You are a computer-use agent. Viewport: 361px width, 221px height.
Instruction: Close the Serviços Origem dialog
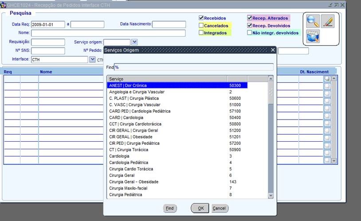[x=273, y=50]
